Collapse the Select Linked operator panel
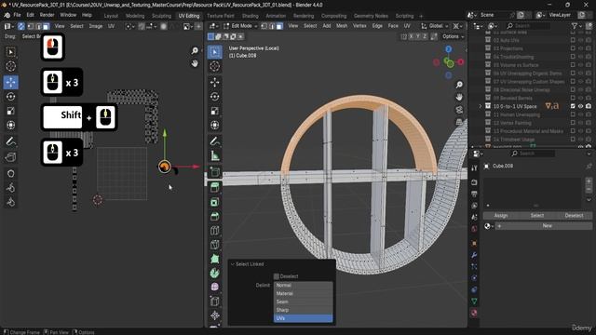 pyautogui.click(x=233, y=264)
